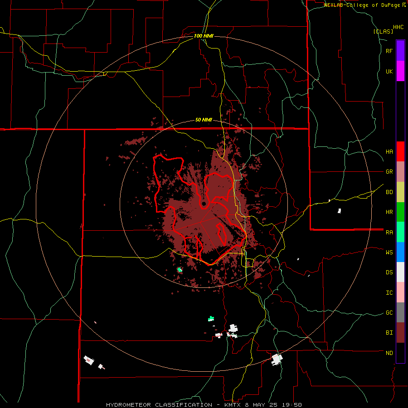
Task: Click the GR legend label
Action: (389, 172)
